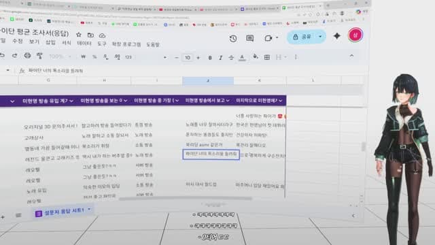Expand the merge cells dropdown arrow

click(x=285, y=57)
